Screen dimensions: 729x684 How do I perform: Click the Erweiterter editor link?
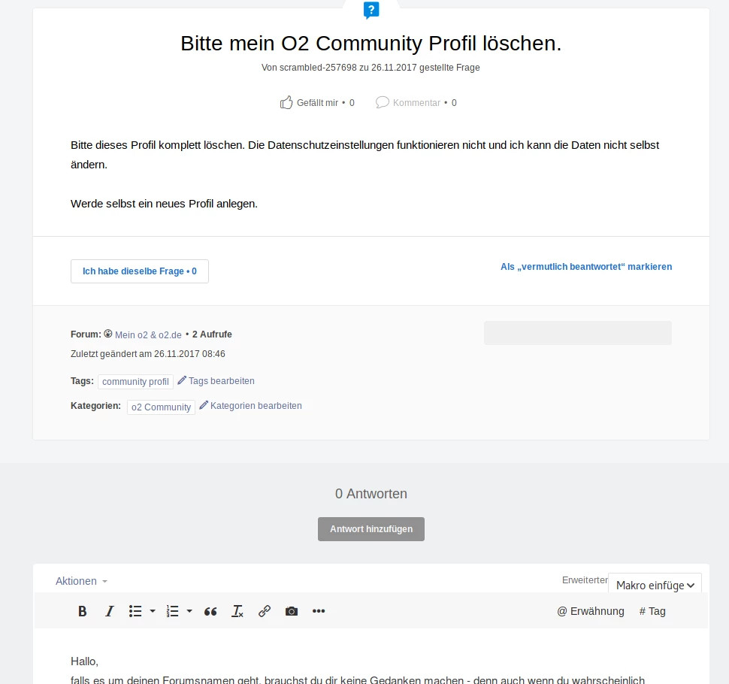click(x=585, y=580)
